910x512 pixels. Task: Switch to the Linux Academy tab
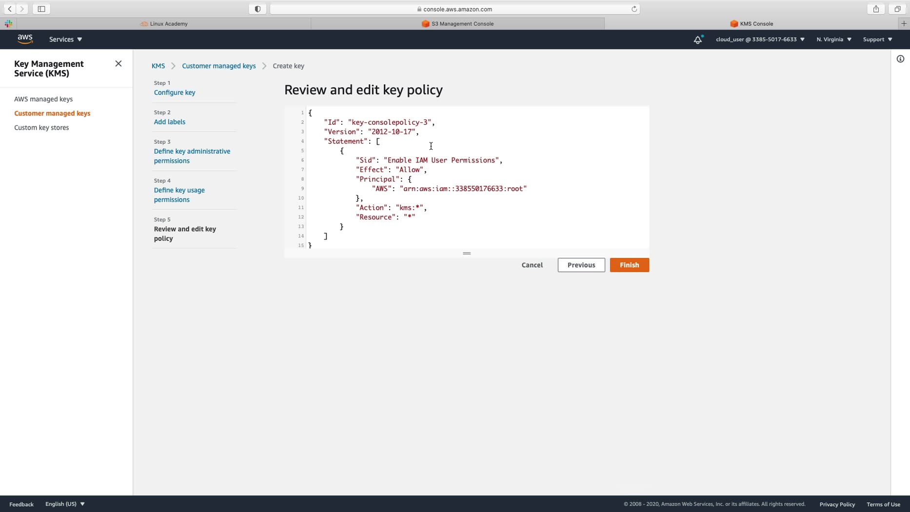pos(164,23)
